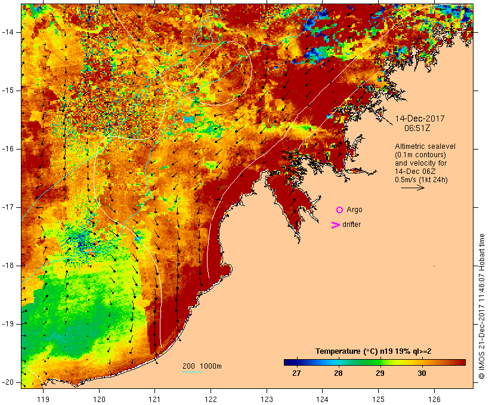Click the '06:51Z' time text
489x405 pixels.
pyautogui.click(x=417, y=128)
